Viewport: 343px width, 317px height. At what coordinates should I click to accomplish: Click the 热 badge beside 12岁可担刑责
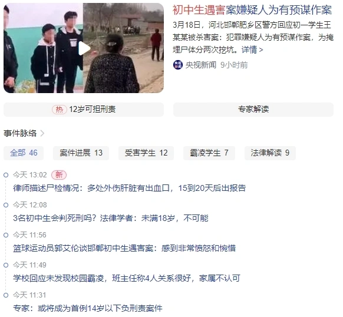tap(60, 110)
